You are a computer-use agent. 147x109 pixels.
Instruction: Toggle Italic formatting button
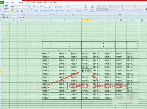coord(15,11)
